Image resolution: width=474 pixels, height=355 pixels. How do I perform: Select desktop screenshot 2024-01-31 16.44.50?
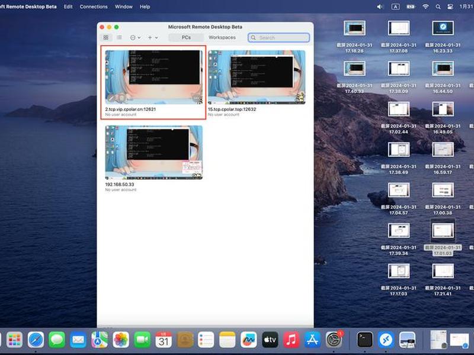(443, 69)
